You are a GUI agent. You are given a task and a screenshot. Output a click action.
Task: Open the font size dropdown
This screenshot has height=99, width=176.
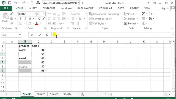pos(44,14)
